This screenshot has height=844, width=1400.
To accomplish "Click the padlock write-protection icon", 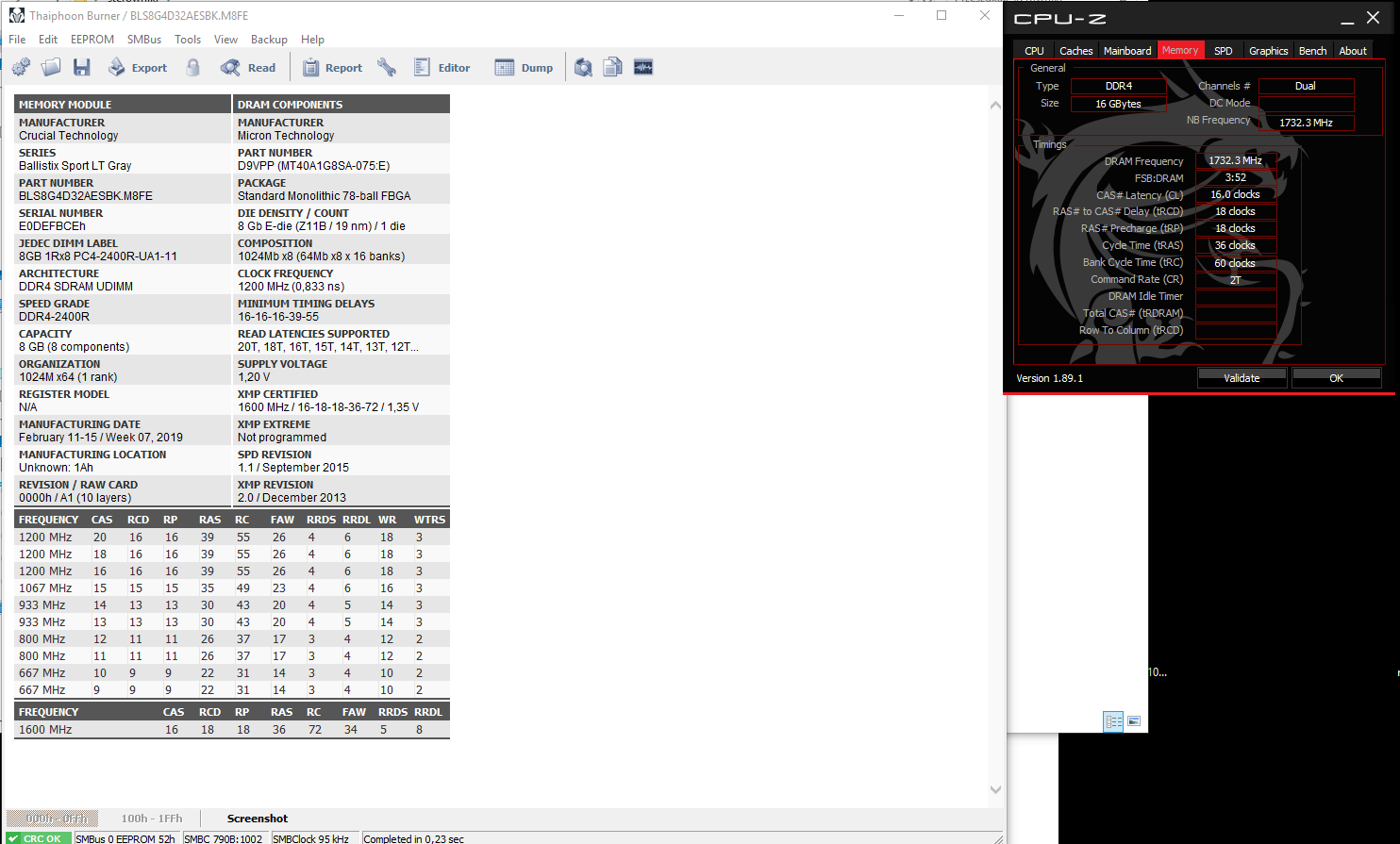I will coord(193,67).
